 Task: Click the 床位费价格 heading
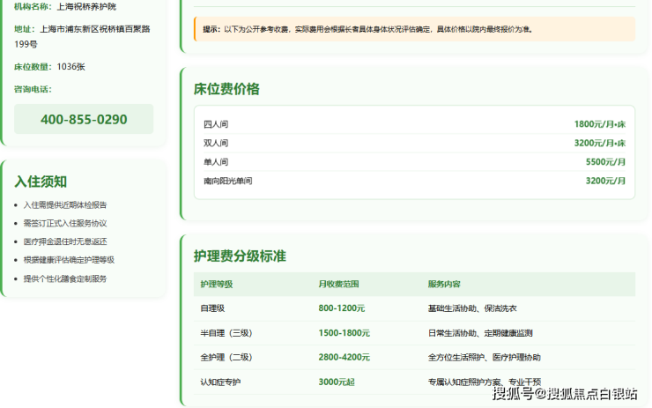(x=226, y=89)
